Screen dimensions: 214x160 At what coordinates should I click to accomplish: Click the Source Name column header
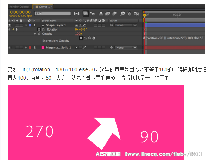pyautogui.click(x=49, y=21)
